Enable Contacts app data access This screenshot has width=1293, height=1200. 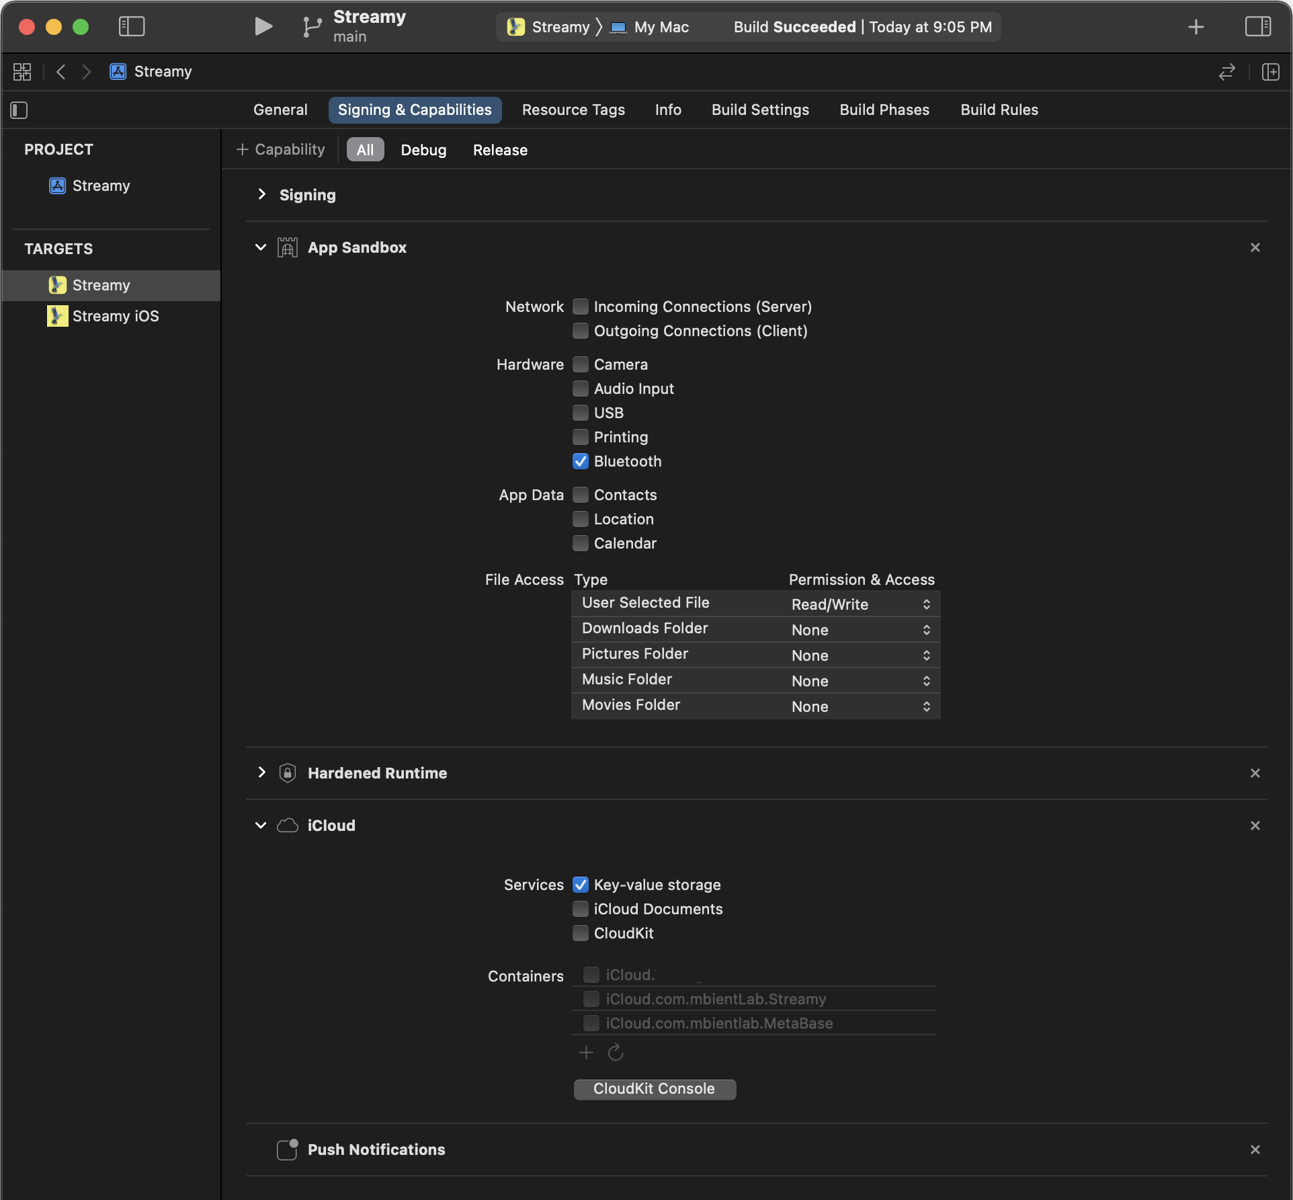click(x=581, y=495)
